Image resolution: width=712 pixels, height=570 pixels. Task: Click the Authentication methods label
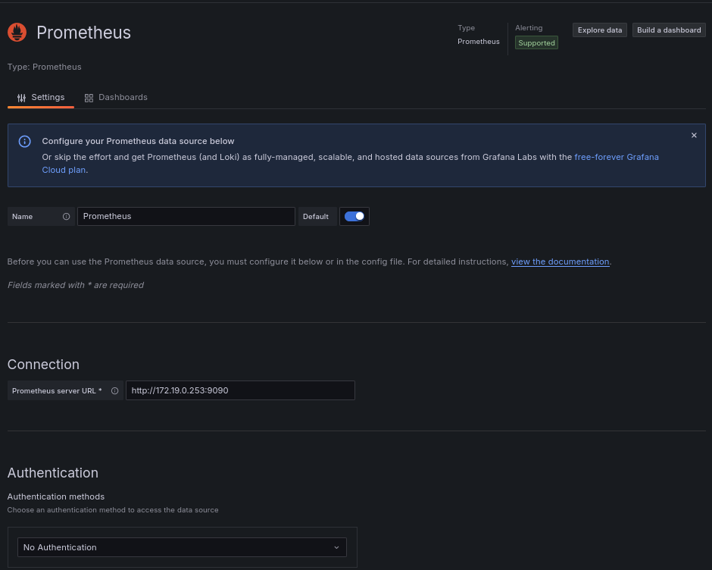(x=56, y=496)
